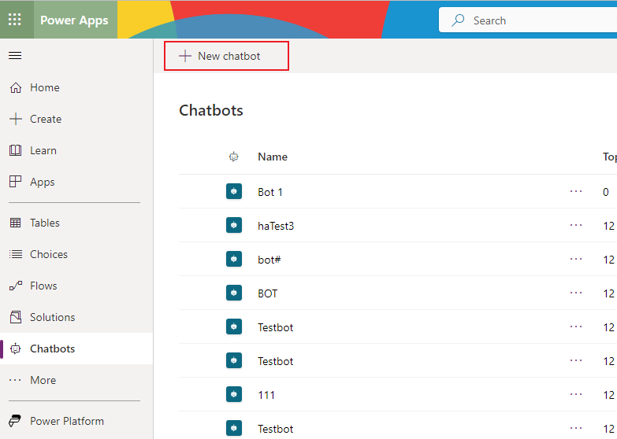
Task: Open the 111 chatbot
Action: [x=266, y=395]
